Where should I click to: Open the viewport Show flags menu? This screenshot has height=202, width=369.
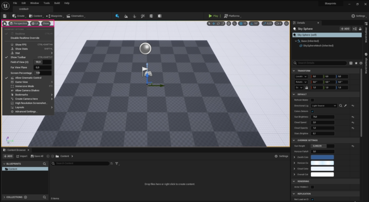point(46,24)
